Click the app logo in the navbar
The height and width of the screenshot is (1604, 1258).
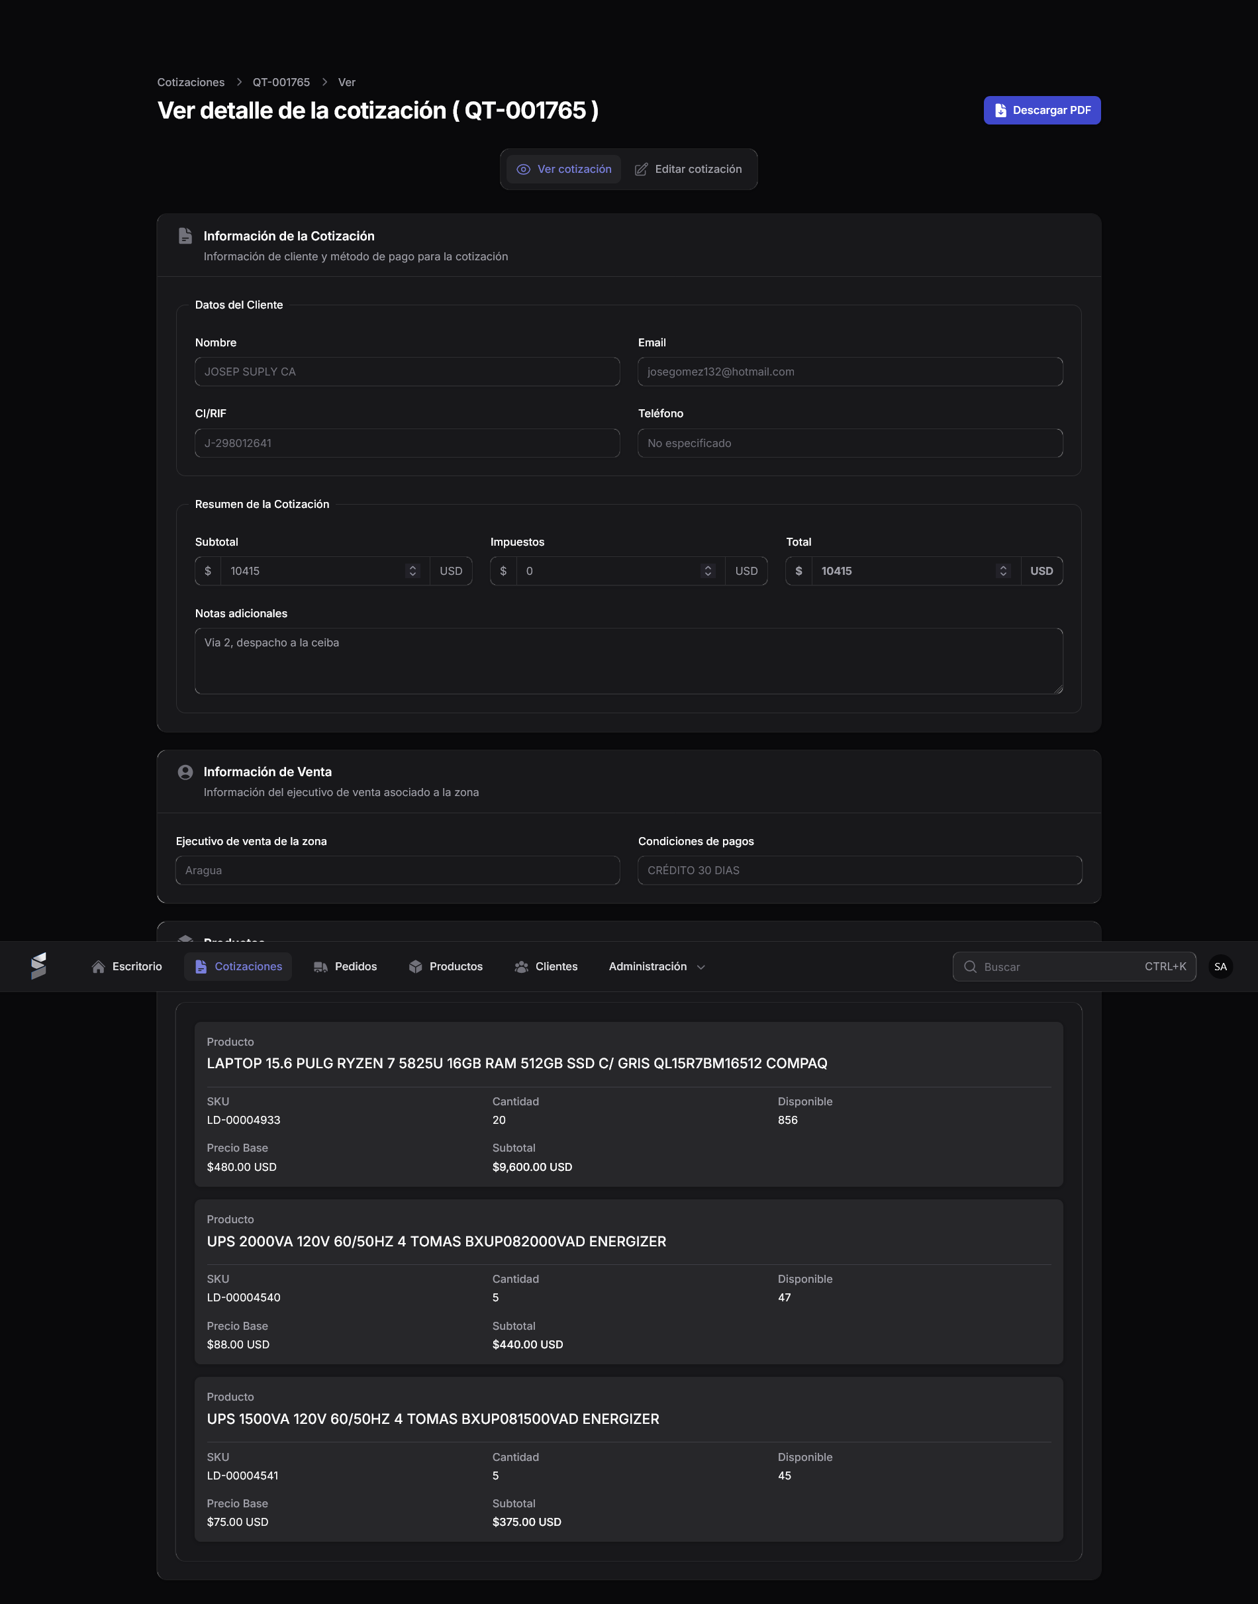tap(40, 966)
